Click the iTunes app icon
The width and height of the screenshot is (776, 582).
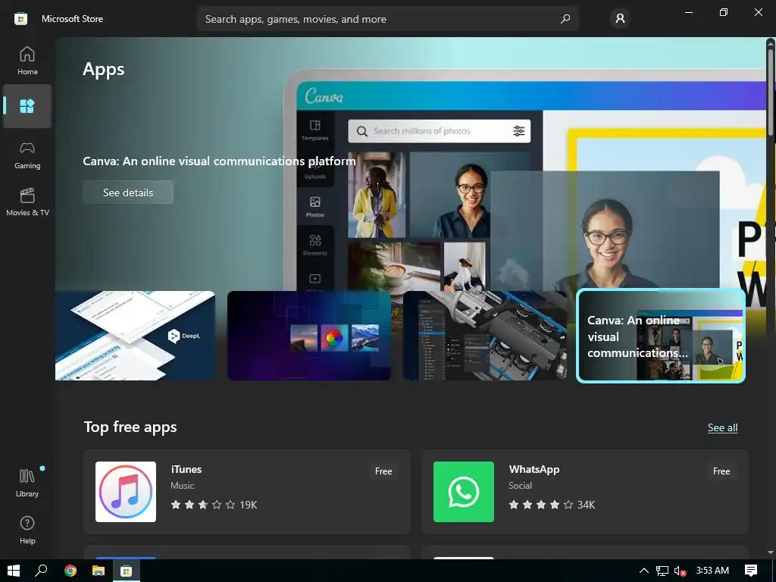(126, 492)
